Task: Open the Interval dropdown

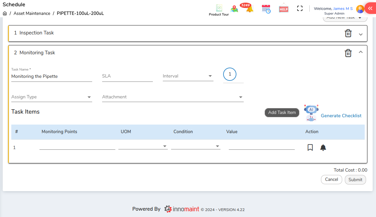Action: click(x=188, y=76)
